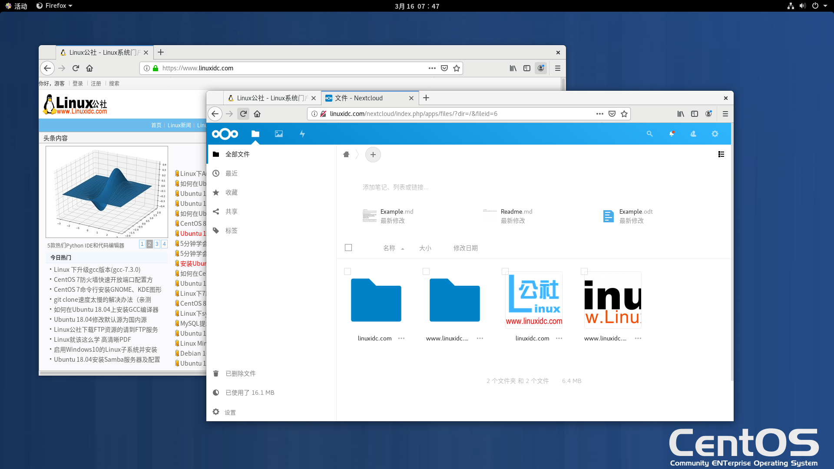834x469 pixels.
Task: Click the 添加笔记、列表或链接 input field
Action: click(x=395, y=187)
